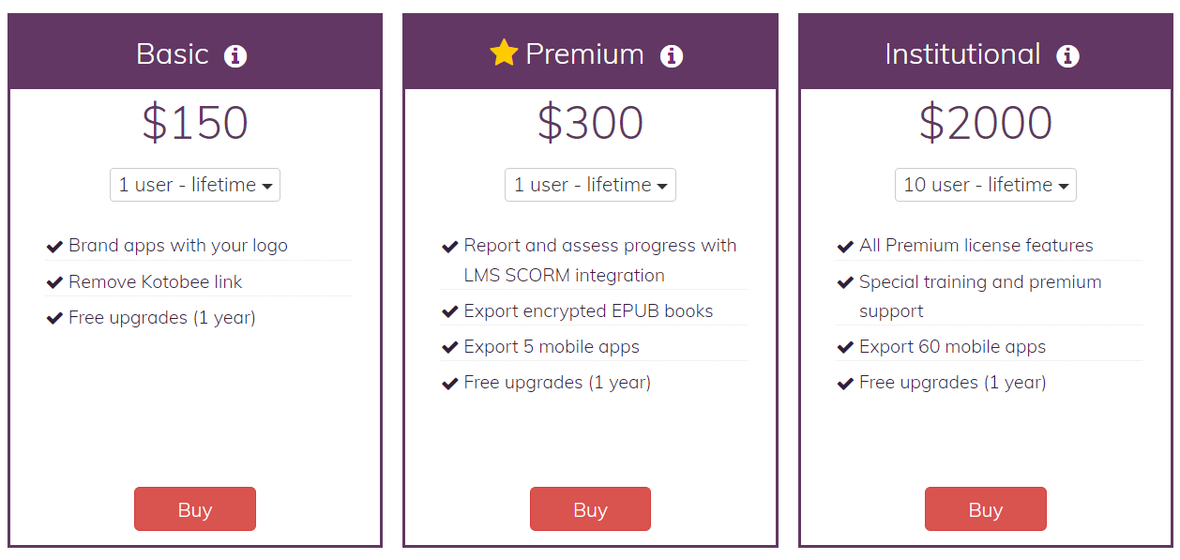Click checkmark next to Export 60 mobile apps
This screenshot has width=1180, height=560.
click(x=845, y=347)
